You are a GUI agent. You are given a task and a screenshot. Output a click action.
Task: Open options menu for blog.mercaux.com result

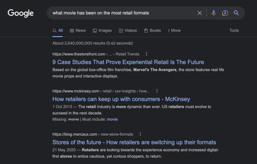140,134
